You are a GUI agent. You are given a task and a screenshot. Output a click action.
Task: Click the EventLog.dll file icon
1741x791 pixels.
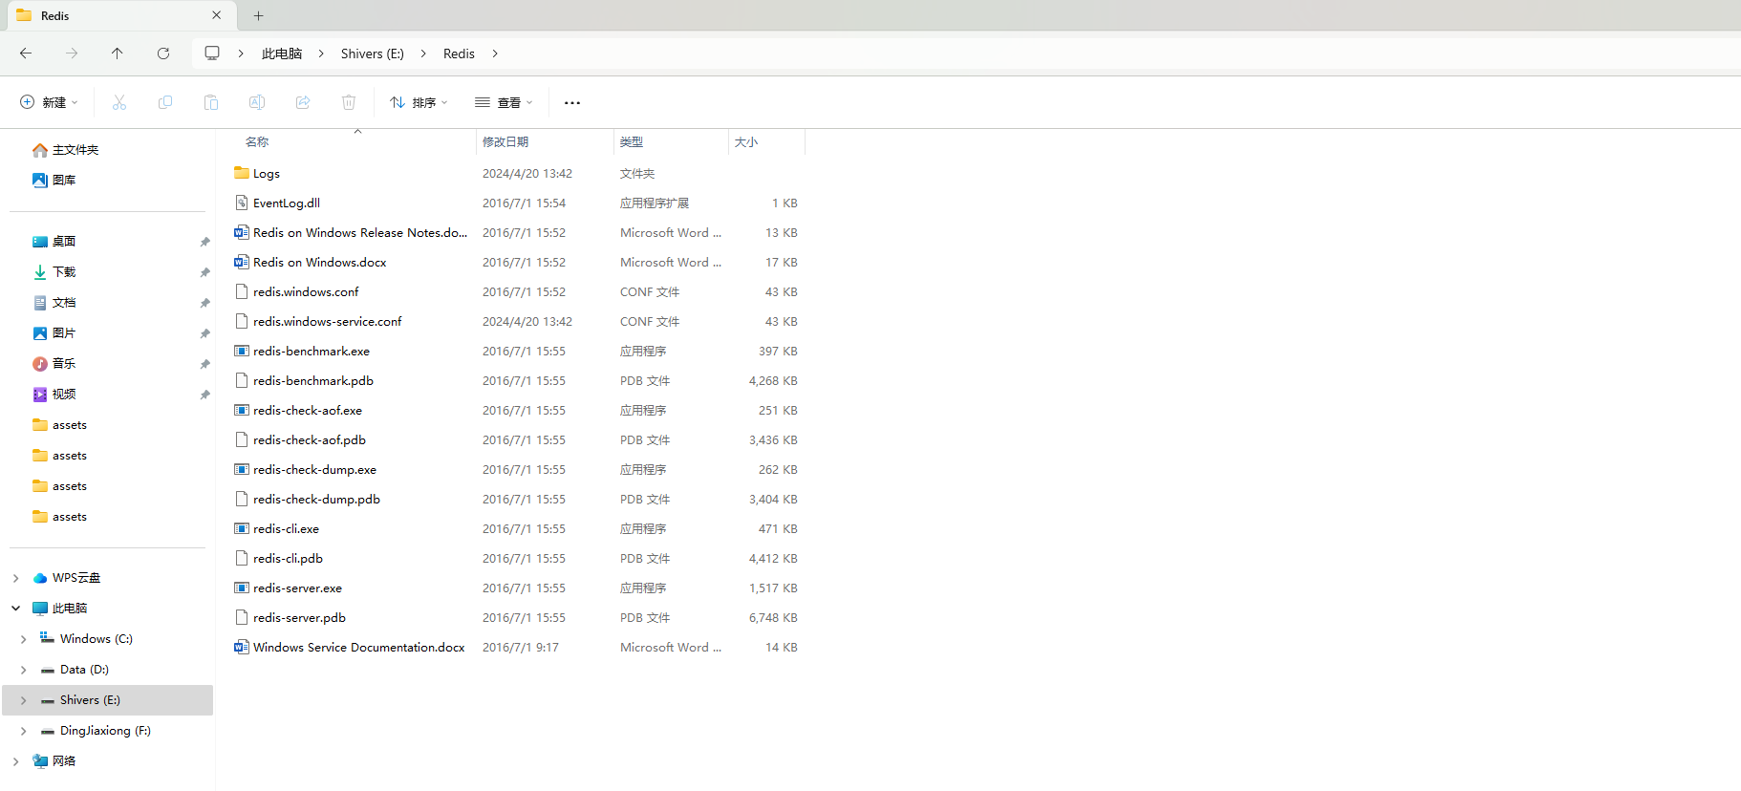point(242,203)
